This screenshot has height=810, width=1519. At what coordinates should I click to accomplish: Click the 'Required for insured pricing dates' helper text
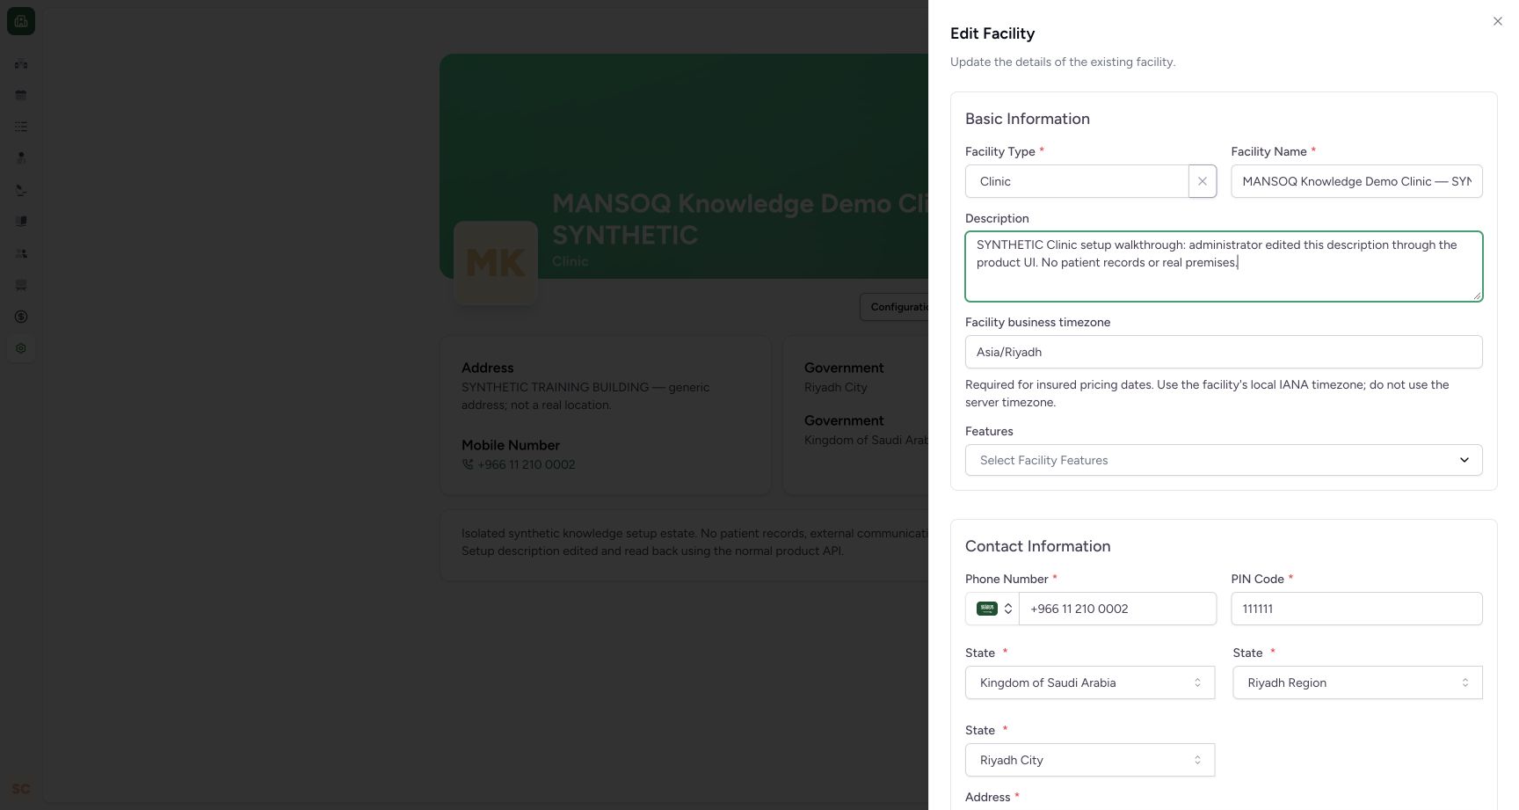point(1207,393)
